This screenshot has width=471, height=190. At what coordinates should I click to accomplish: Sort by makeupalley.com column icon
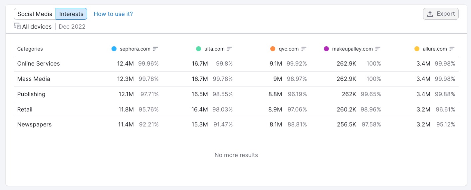(377, 49)
